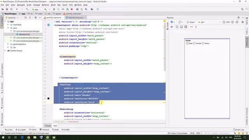Click vertical arrows icon in Preview toolbar
Viewport: 249px width, 140px height.
tap(196, 27)
